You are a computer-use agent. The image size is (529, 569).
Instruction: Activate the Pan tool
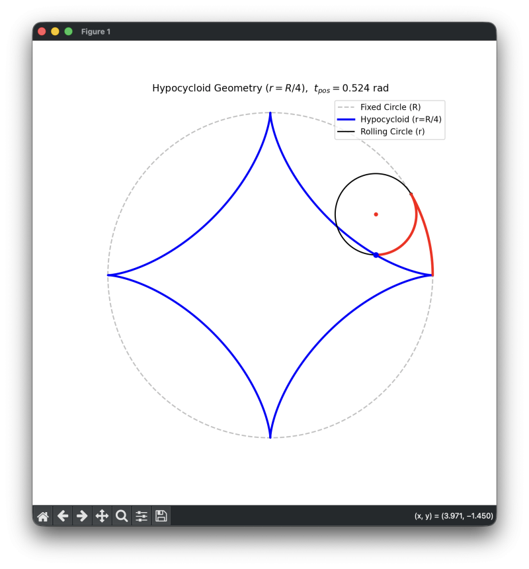102,516
